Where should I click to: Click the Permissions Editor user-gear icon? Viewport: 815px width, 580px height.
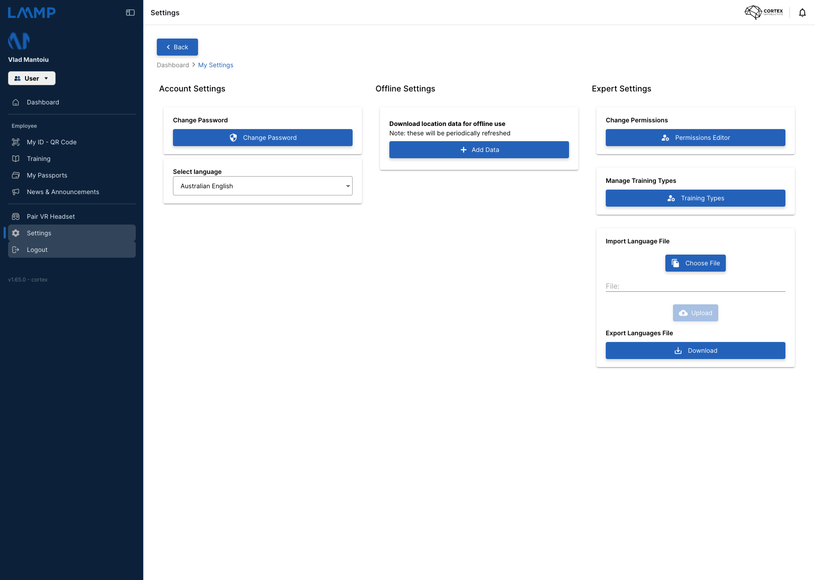665,138
